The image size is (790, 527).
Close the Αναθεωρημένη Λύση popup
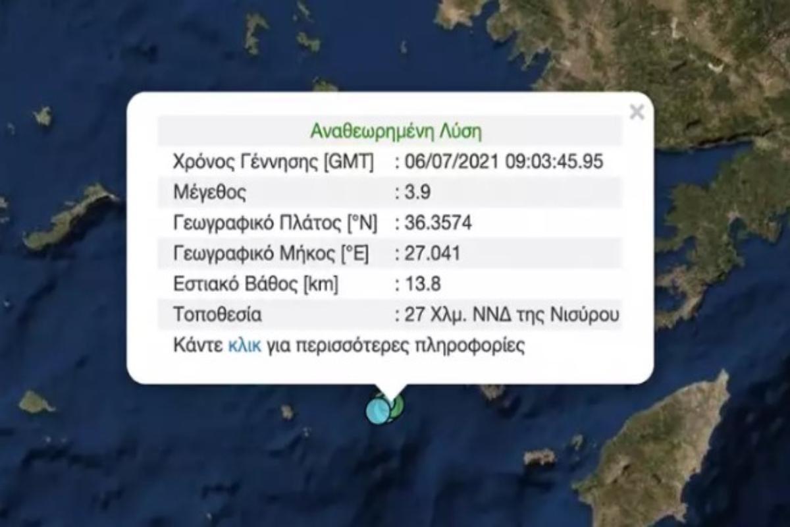click(x=635, y=111)
